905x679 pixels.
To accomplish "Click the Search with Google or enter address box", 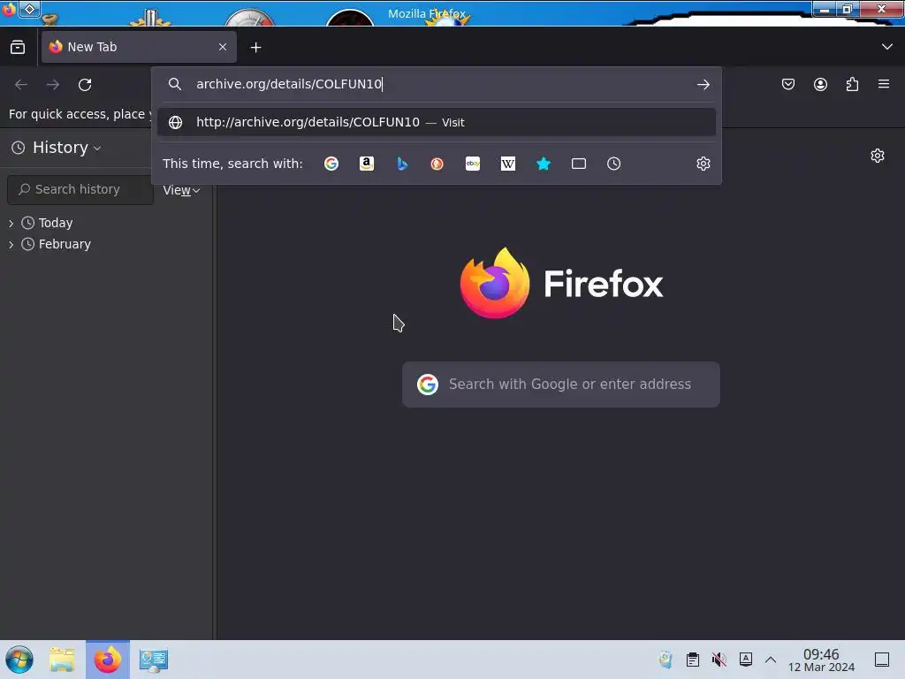I will 561,385.
